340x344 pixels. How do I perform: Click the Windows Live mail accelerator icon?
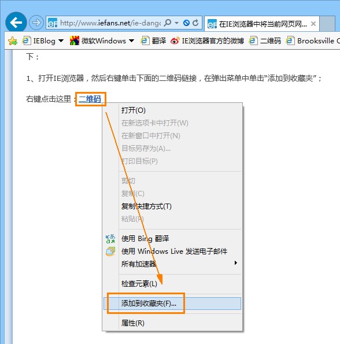click(110, 251)
